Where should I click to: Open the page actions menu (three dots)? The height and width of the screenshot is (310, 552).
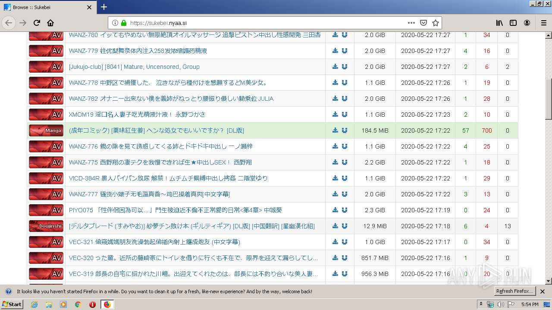pyautogui.click(x=411, y=23)
